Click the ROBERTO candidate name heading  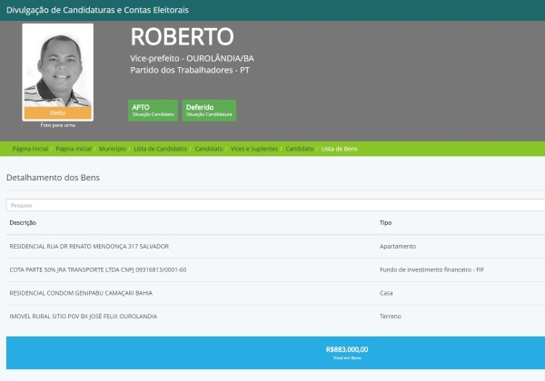(x=183, y=36)
